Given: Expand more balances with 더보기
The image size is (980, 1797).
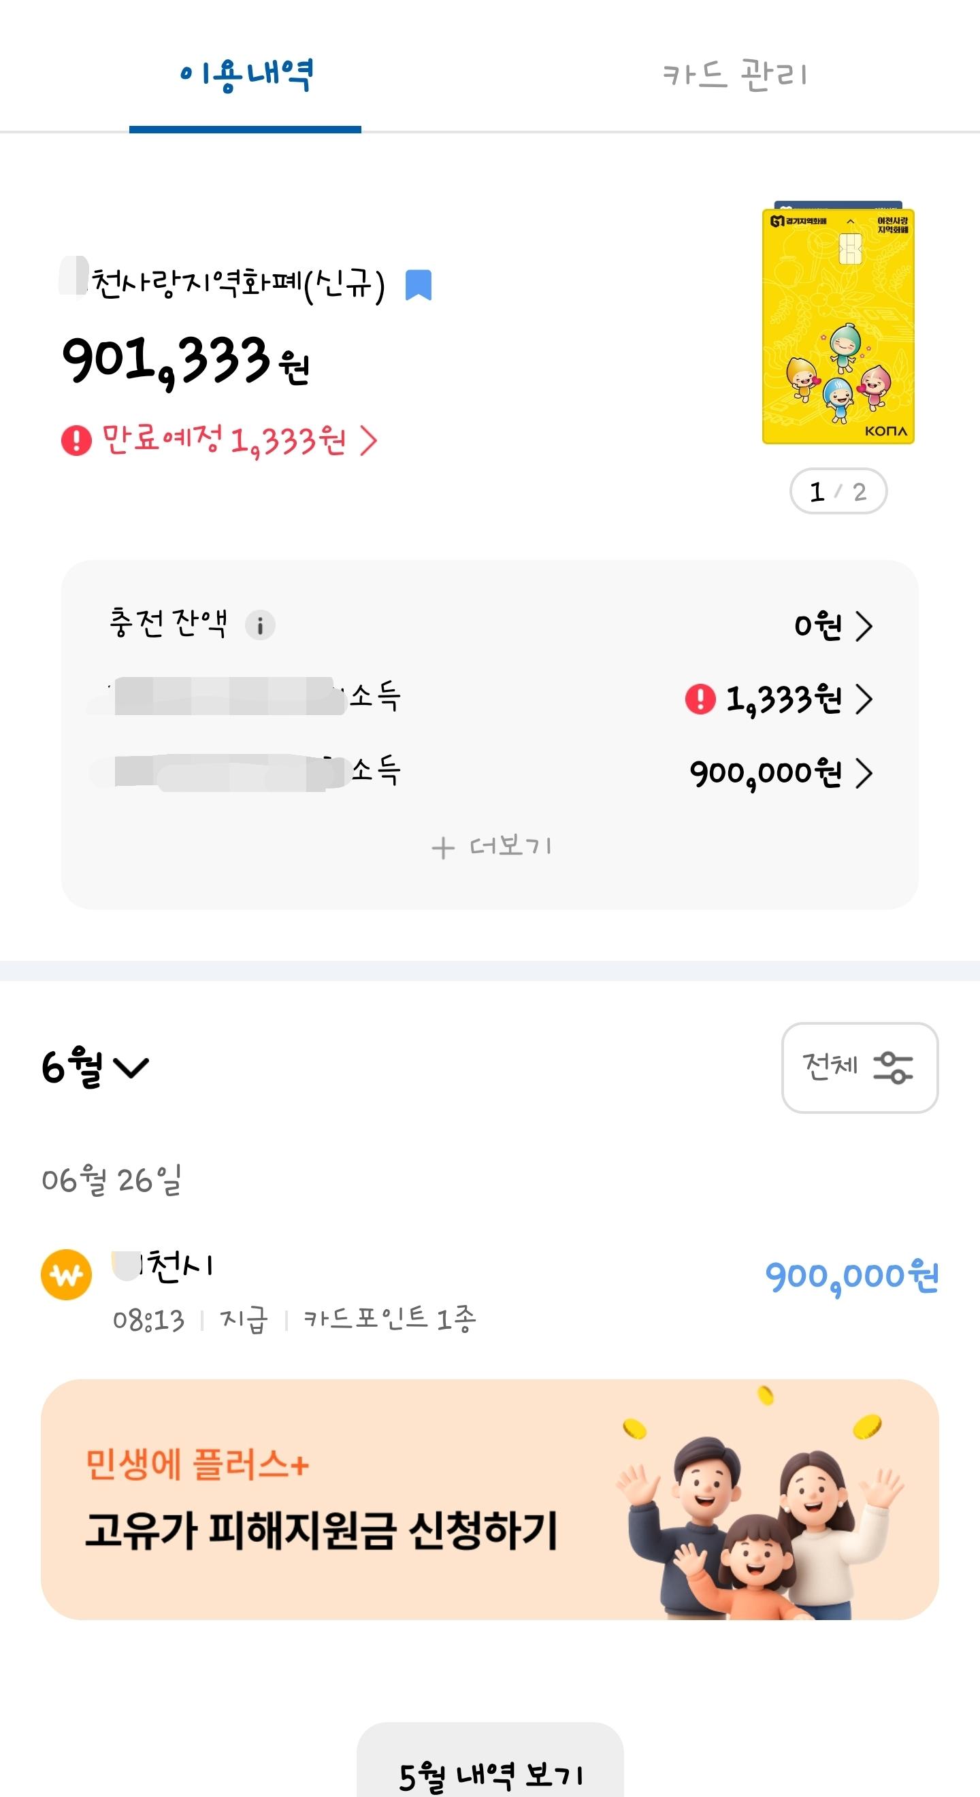Looking at the screenshot, I should pyautogui.click(x=491, y=848).
